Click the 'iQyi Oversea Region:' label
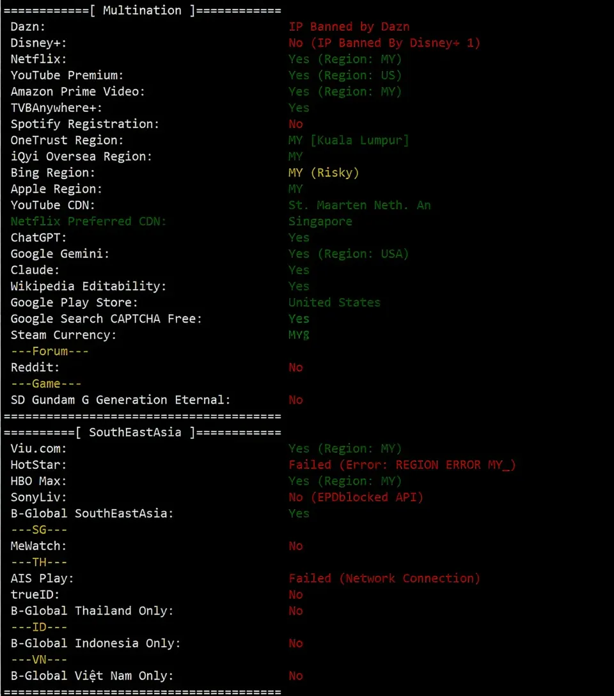Viewport: 614px width, 696px height. [x=81, y=156]
